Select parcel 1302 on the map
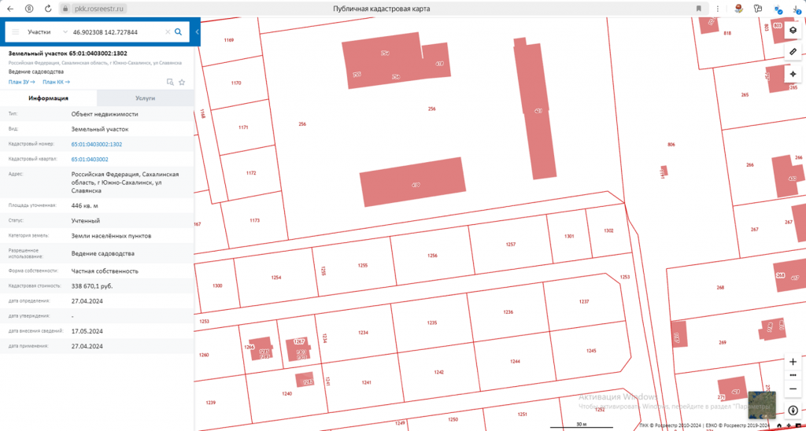The image size is (806, 431). (608, 230)
